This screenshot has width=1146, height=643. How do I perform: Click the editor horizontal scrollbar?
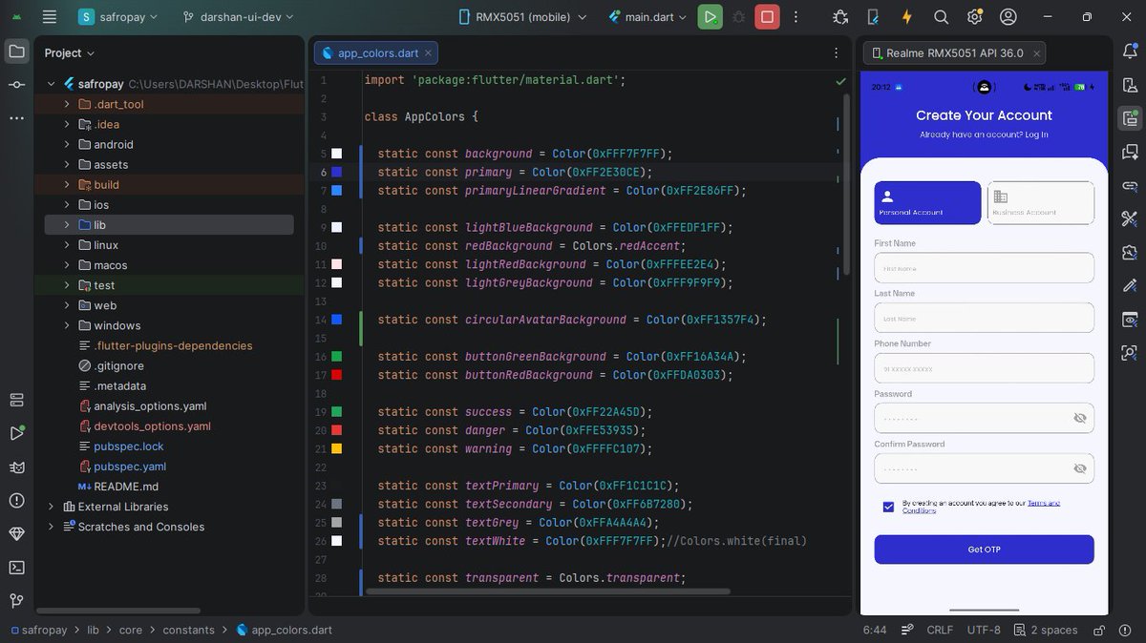[547, 591]
